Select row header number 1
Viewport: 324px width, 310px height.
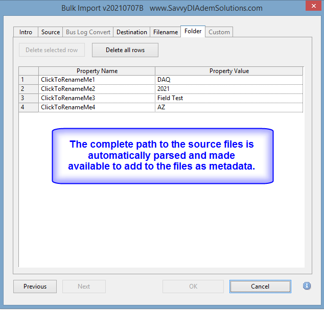pyautogui.click(x=29, y=80)
